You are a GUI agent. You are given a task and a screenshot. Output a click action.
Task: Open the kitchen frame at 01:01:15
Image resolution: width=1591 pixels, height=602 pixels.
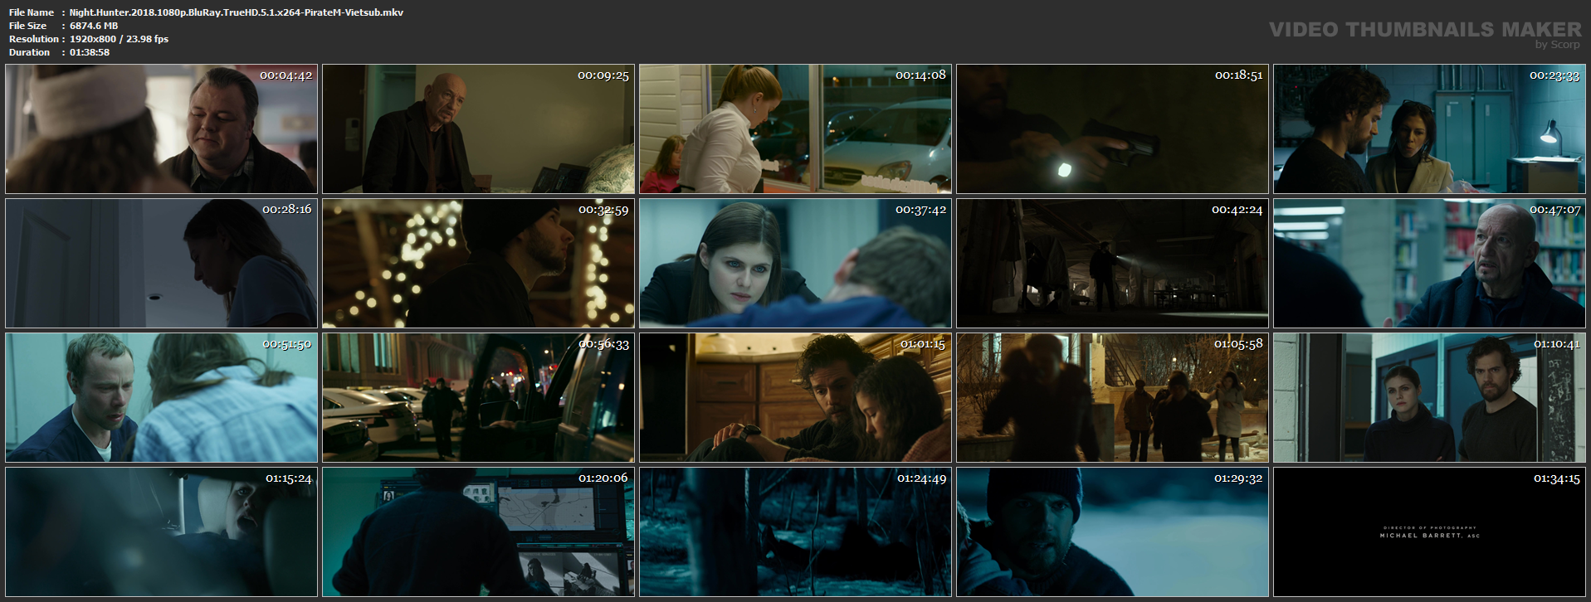[795, 397]
